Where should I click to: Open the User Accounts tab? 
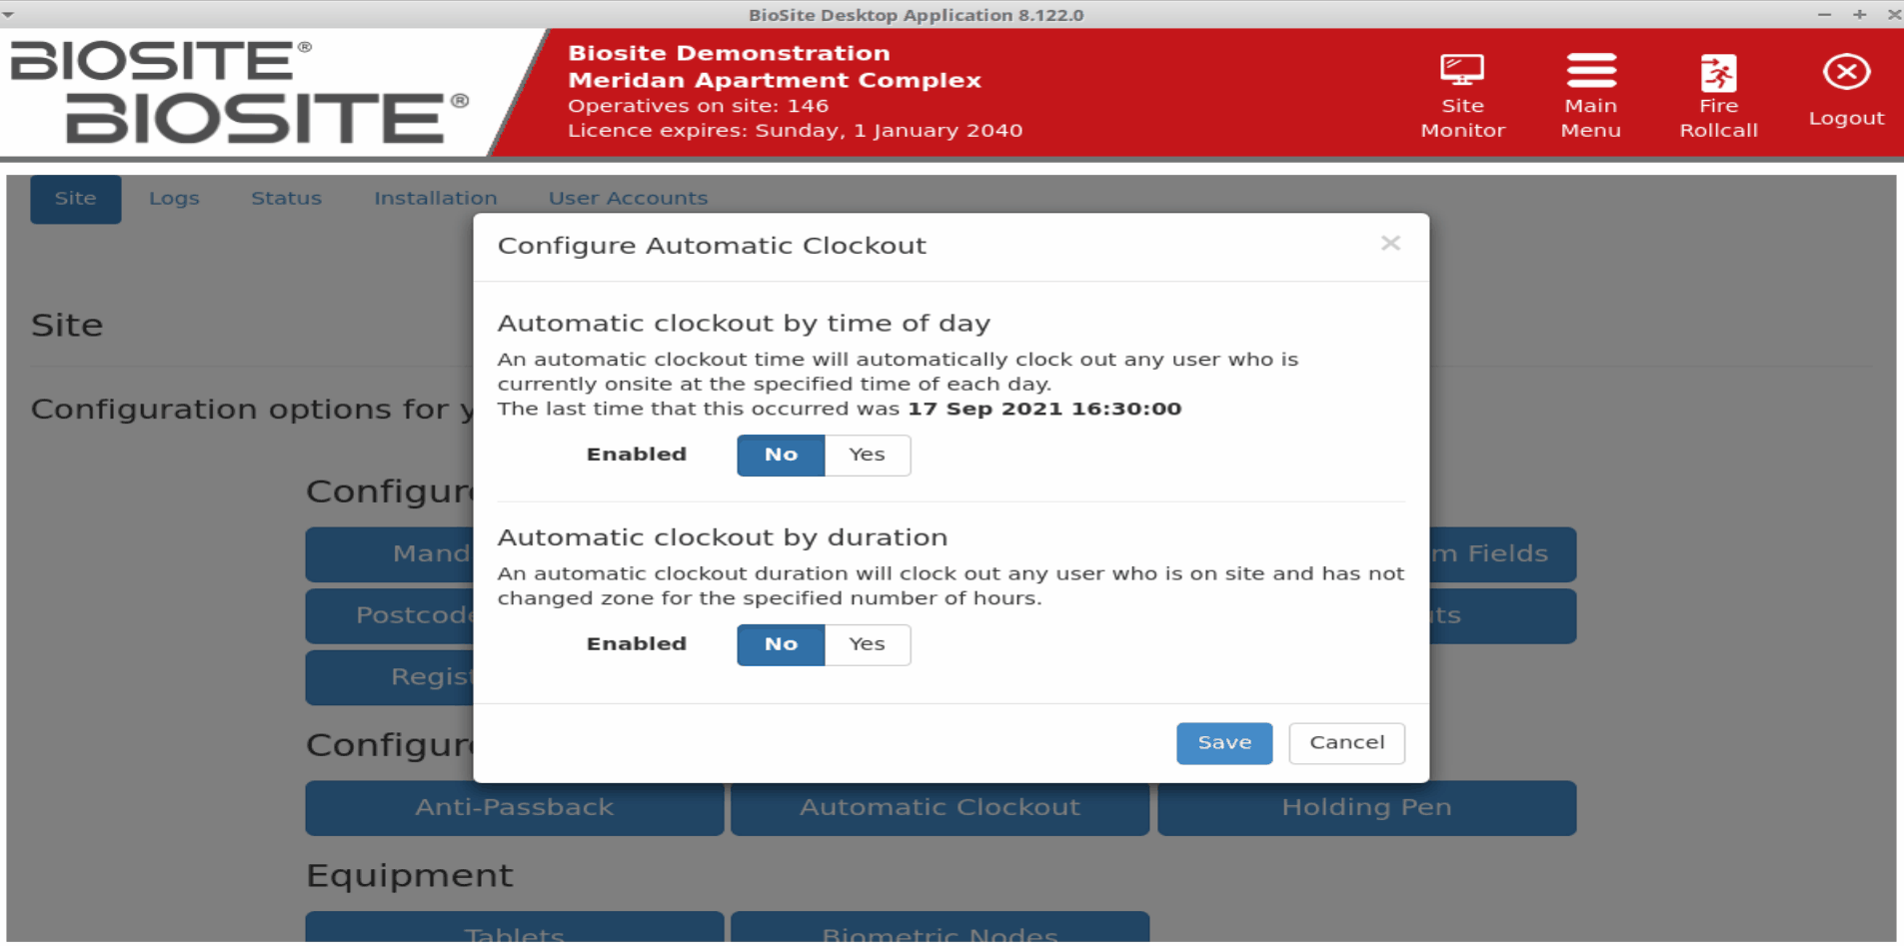click(x=628, y=199)
